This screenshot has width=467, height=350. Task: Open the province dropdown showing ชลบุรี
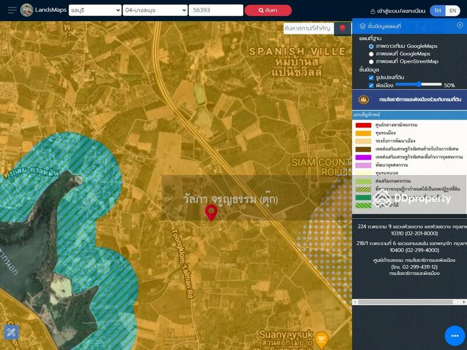pos(95,10)
